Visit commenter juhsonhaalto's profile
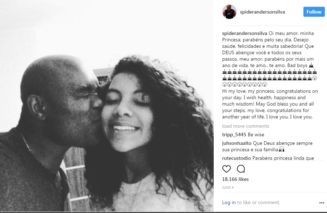The width and height of the screenshot is (327, 213). [x=237, y=143]
